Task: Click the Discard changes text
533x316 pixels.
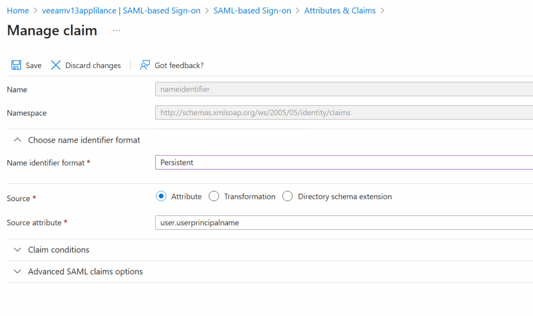Action: (x=93, y=66)
